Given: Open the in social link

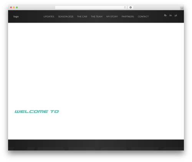Looking at the screenshot, I should click(x=170, y=15).
